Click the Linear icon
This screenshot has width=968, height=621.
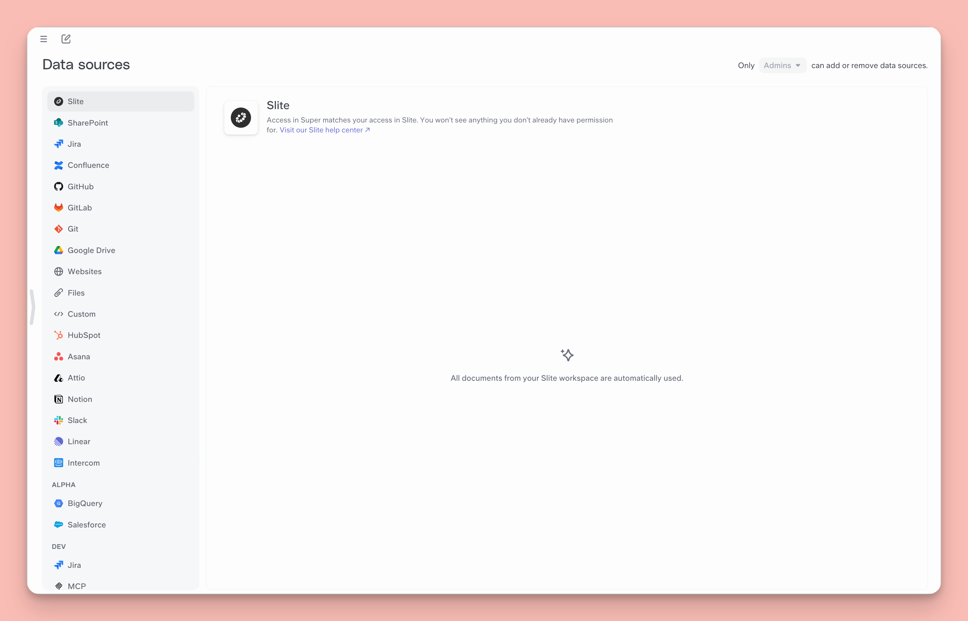(x=58, y=442)
